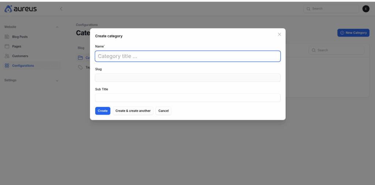
Task: Click the magnifier icon in top search
Action: coord(308,9)
